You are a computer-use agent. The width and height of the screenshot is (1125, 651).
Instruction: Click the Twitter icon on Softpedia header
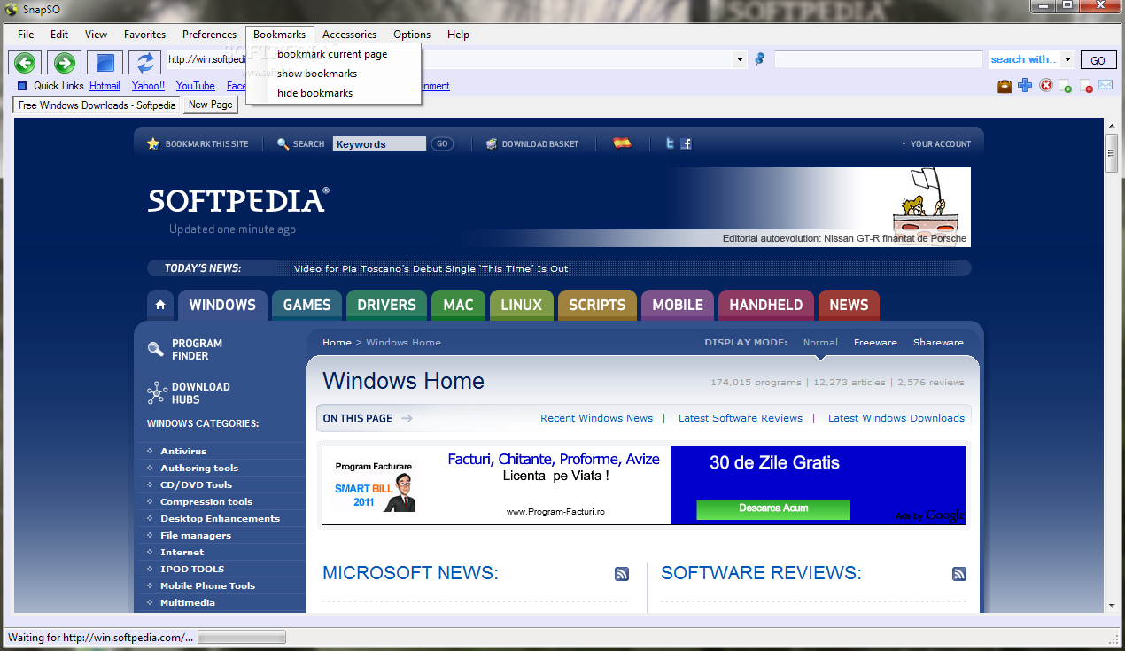[671, 143]
